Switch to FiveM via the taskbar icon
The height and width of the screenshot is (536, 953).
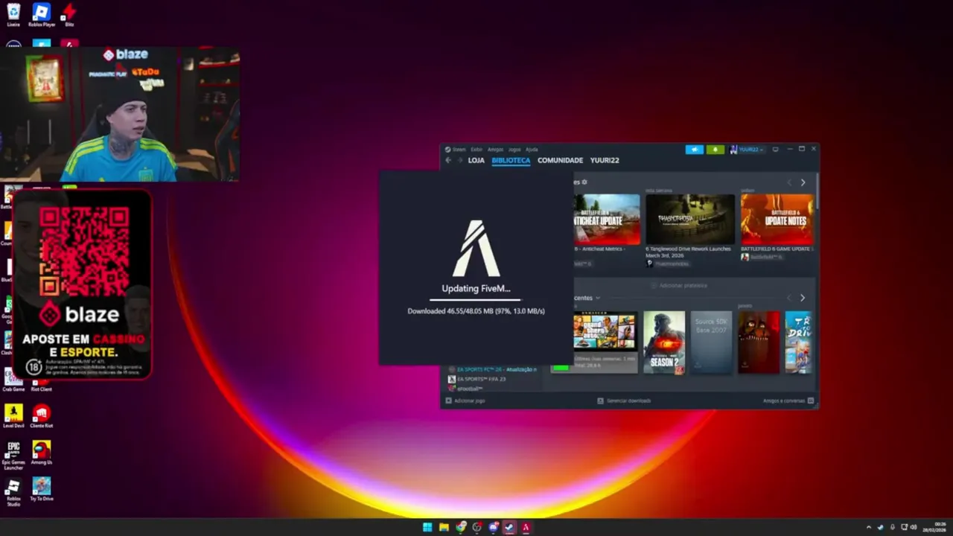click(x=526, y=527)
